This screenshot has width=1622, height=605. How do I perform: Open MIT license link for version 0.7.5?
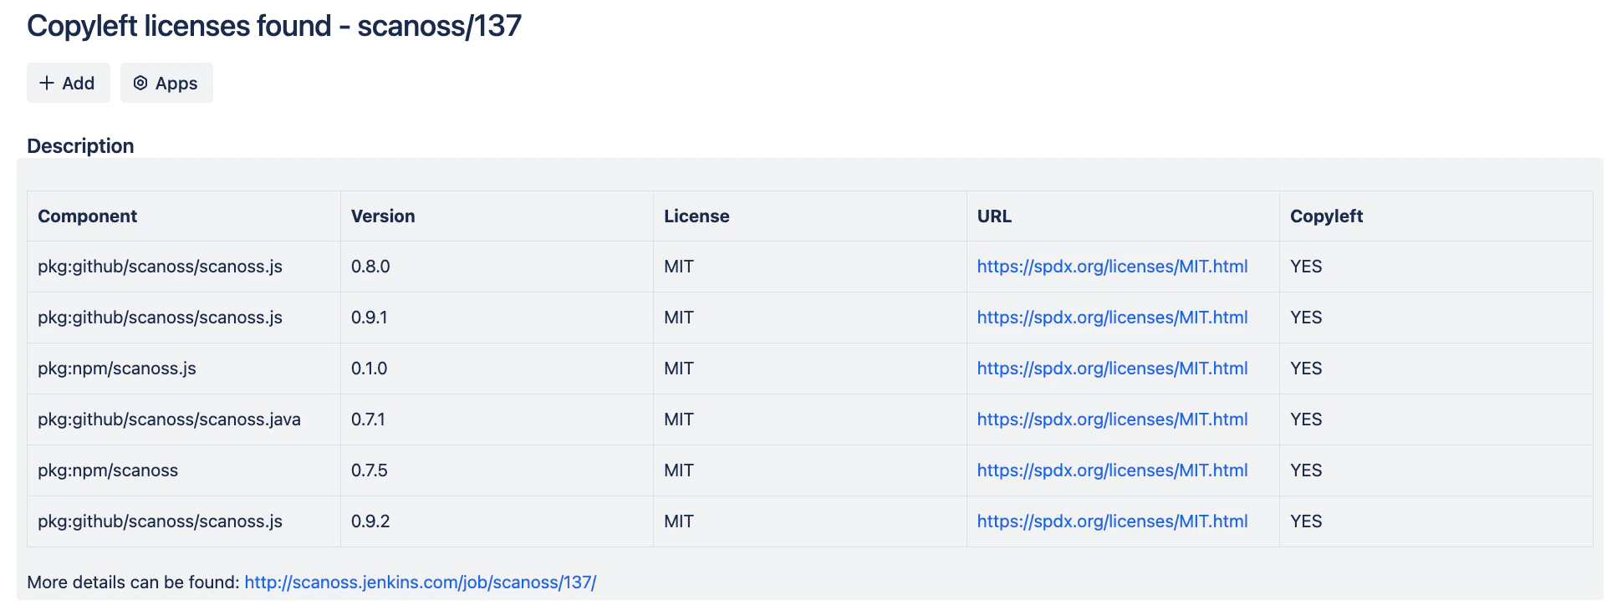click(x=1112, y=470)
